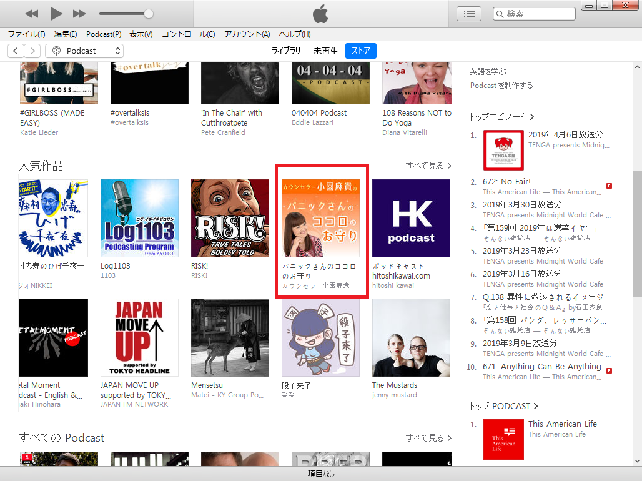642x481 pixels.
Task: Click the explicit badge beside 672: No Fair!
Action: (610, 186)
